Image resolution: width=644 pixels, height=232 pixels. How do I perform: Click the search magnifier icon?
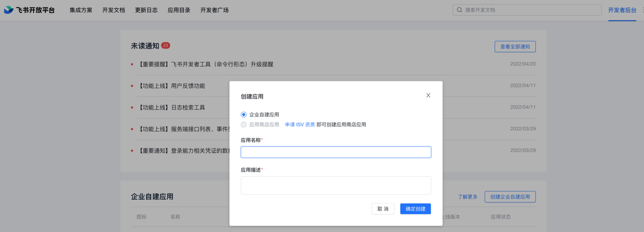pos(459,10)
